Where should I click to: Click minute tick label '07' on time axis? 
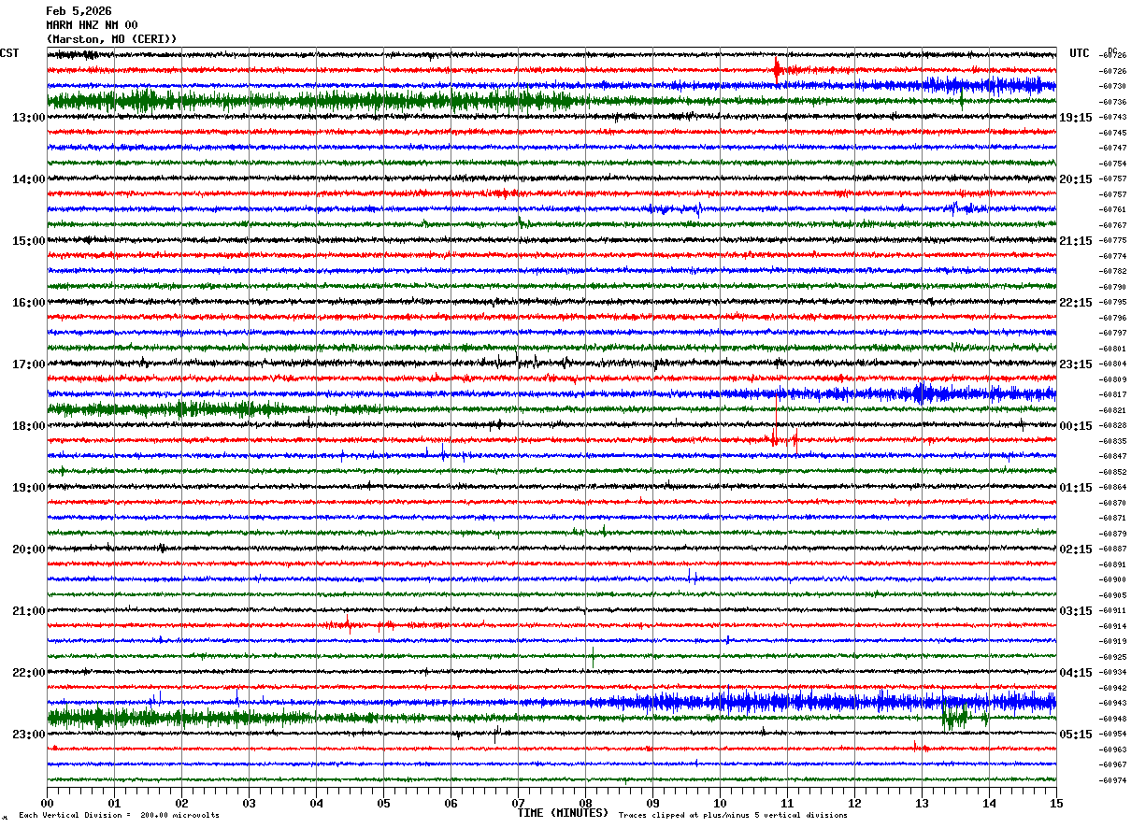(518, 803)
